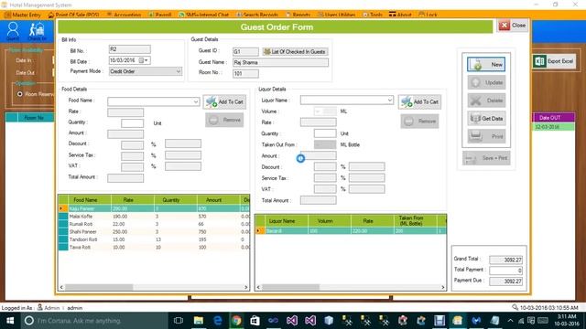The width and height of the screenshot is (586, 329).
Task: Click the taskbar clock showing 3:11 AM
Action: pyautogui.click(x=567, y=321)
